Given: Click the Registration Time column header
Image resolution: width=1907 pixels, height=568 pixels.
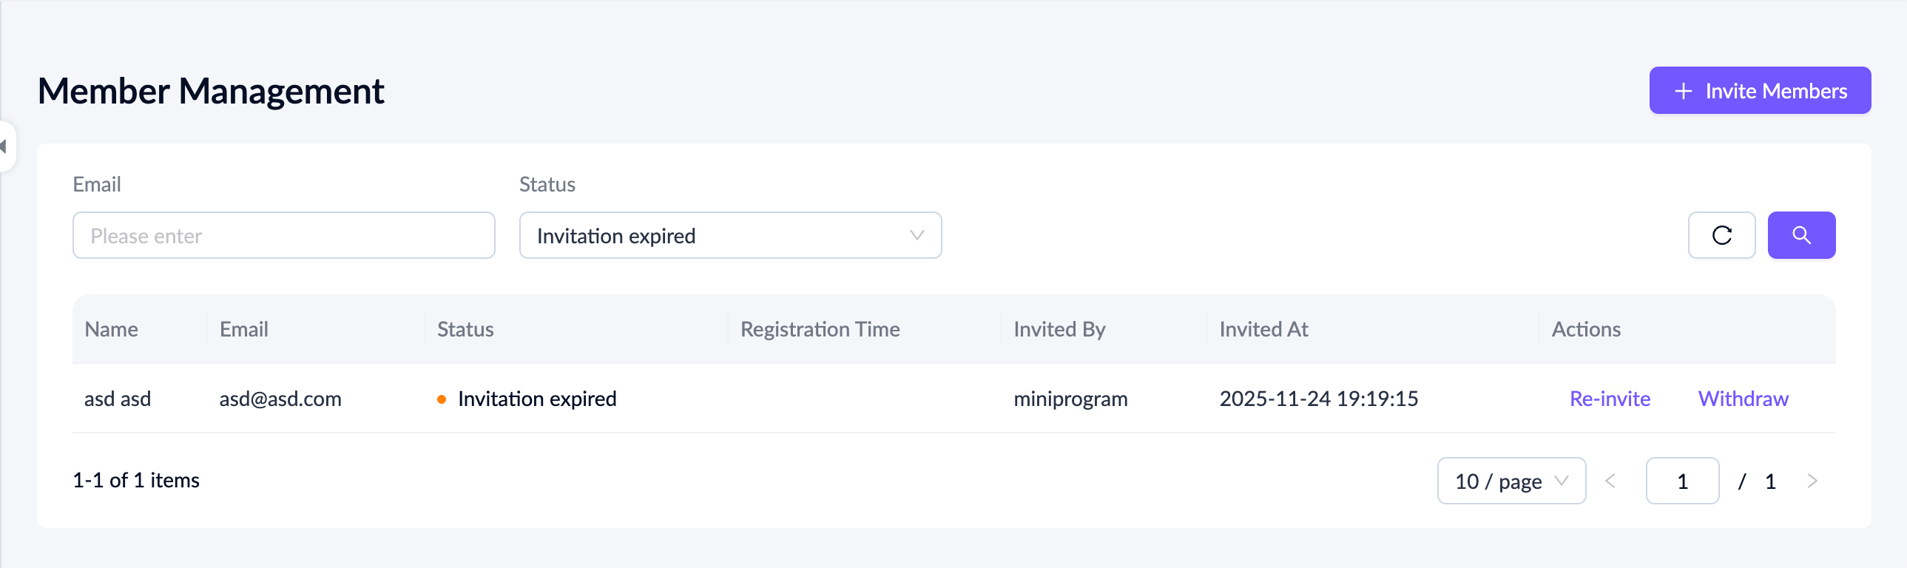Looking at the screenshot, I should [x=820, y=330].
